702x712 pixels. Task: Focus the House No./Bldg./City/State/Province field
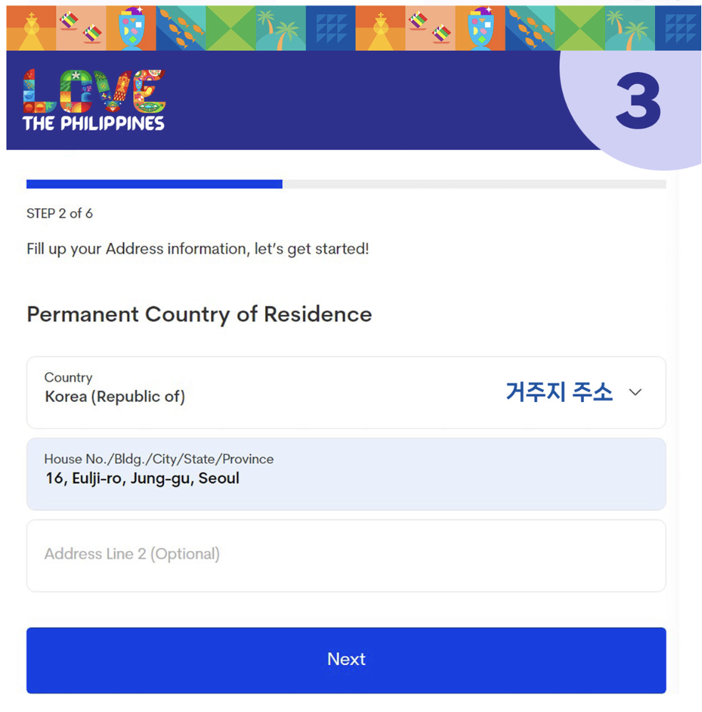click(346, 474)
